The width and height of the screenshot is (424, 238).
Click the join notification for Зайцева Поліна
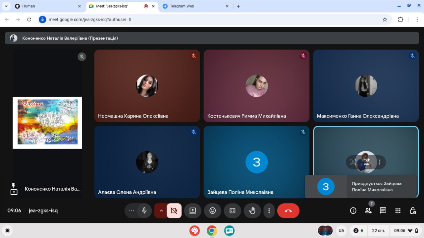pyautogui.click(x=360, y=187)
